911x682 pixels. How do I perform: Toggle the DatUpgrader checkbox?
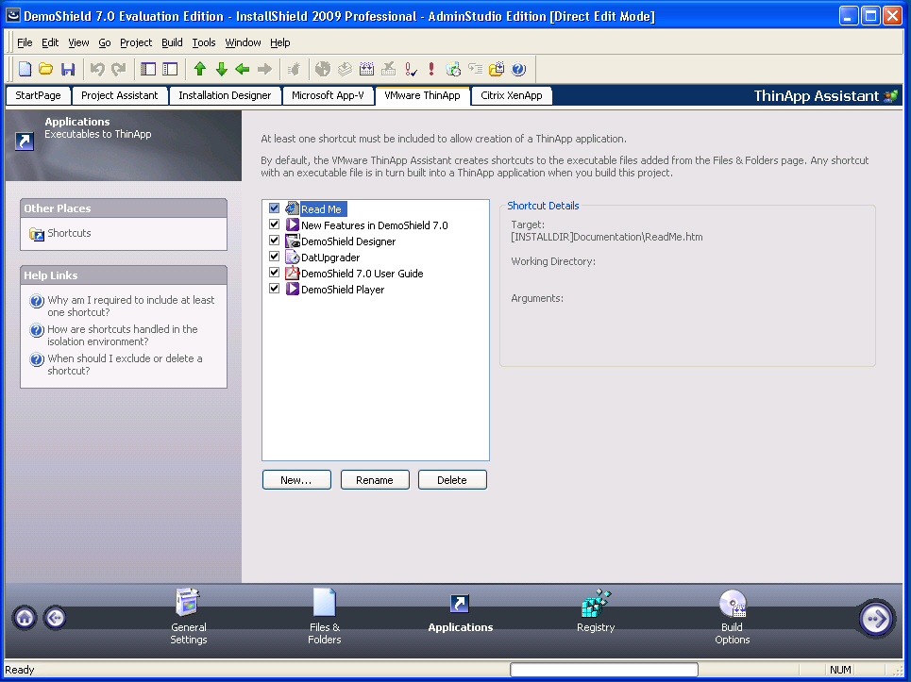[274, 257]
